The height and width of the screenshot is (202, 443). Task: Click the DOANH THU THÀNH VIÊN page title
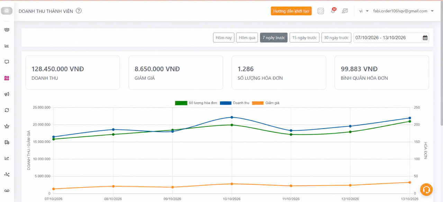click(46, 11)
